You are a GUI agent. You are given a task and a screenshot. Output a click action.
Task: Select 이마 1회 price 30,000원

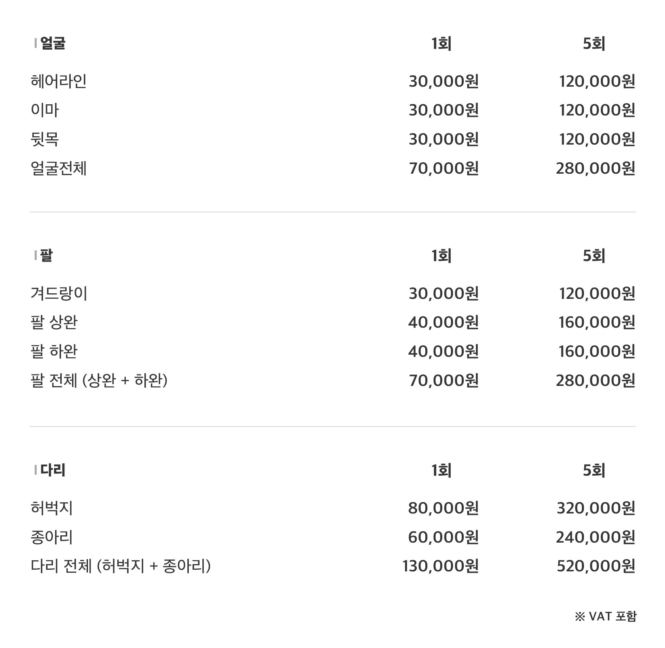[x=444, y=110]
